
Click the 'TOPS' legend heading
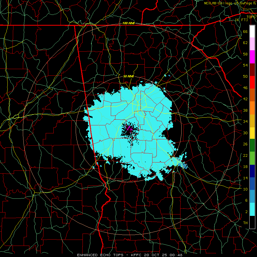251,17
